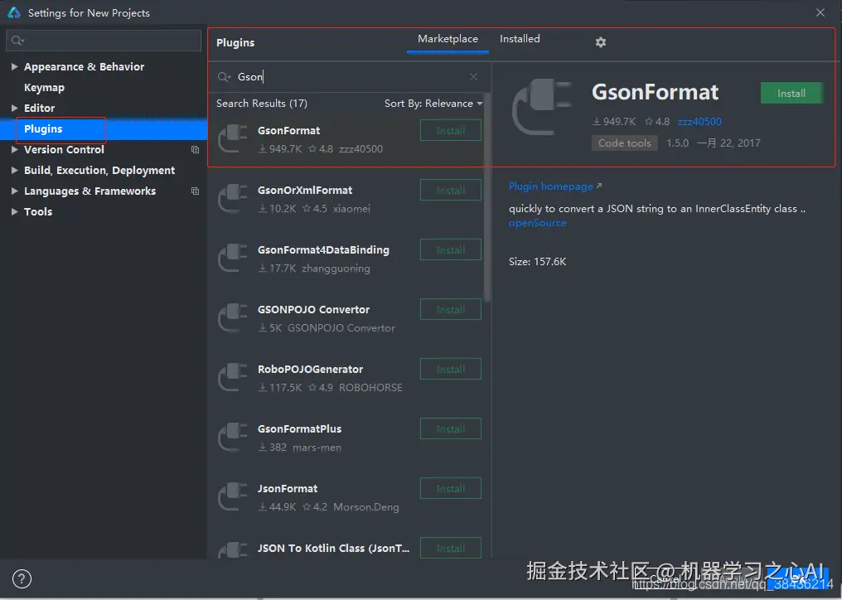842x600 pixels.
Task: Click the Languages & Frameworks copy icon
Action: [195, 191]
